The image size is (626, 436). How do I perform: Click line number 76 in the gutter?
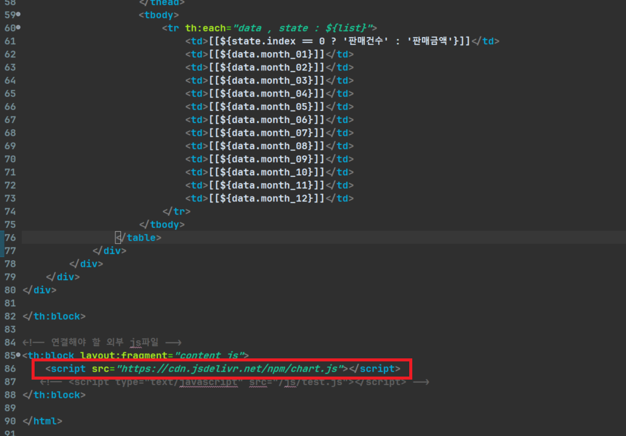point(10,238)
